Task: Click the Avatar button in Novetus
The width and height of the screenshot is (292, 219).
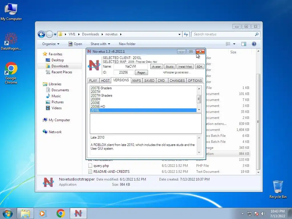Action: 157,67
